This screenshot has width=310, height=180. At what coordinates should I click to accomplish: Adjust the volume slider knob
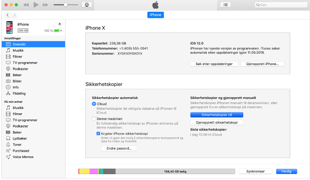(65, 5)
